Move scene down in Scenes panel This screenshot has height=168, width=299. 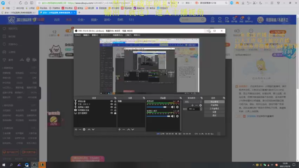pyautogui.click(x=133, y=130)
